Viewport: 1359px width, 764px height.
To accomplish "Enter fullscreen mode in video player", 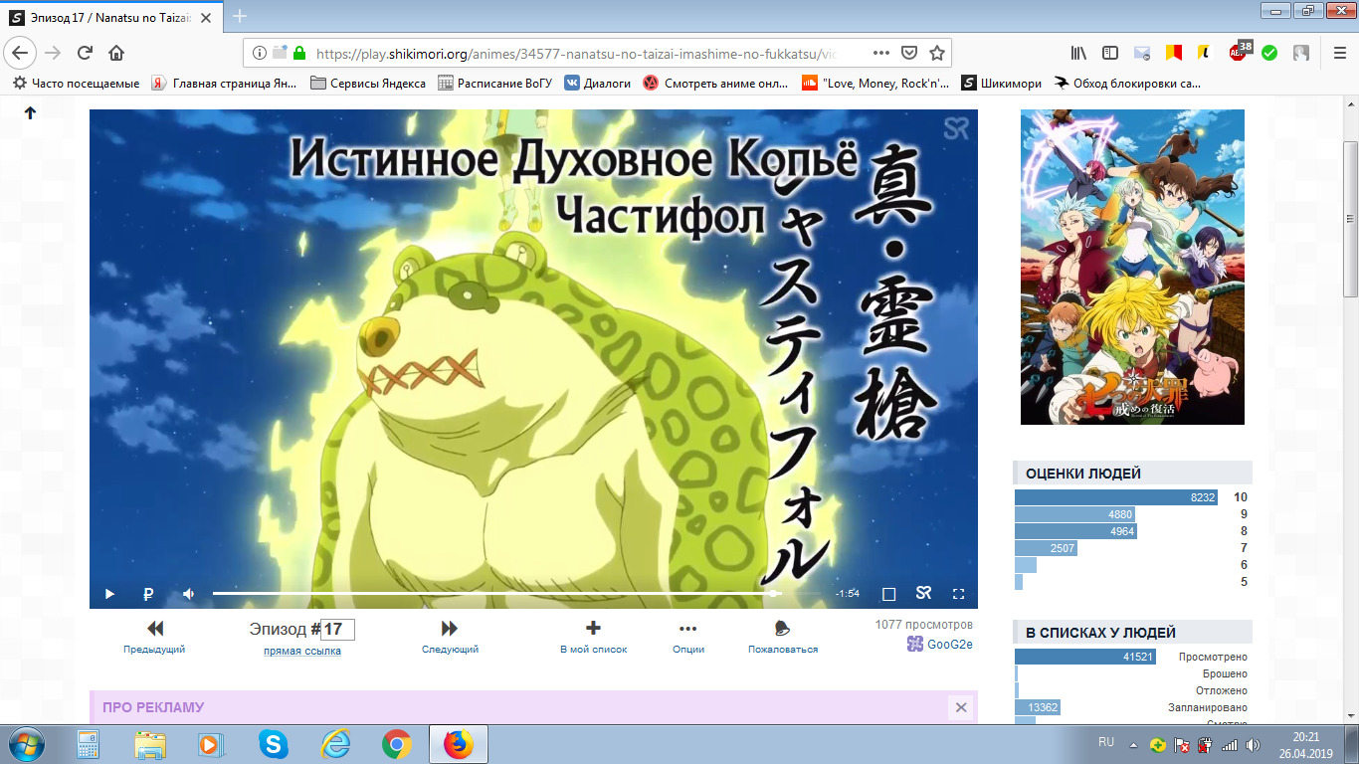I will tap(959, 594).
